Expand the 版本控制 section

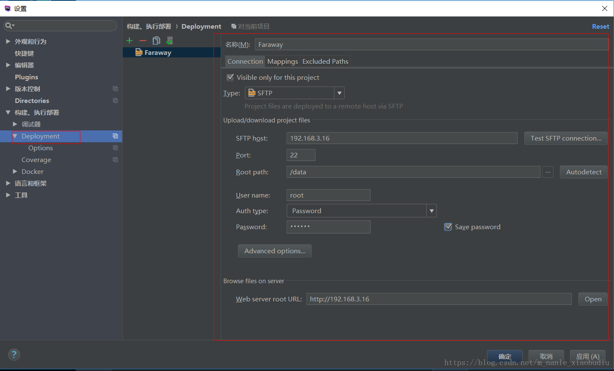pyautogui.click(x=8, y=89)
